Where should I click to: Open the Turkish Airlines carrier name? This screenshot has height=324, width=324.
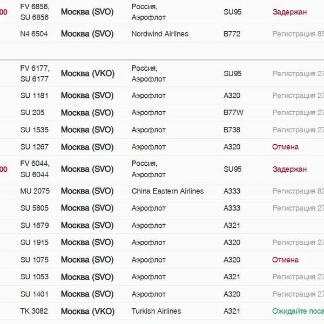point(156,311)
